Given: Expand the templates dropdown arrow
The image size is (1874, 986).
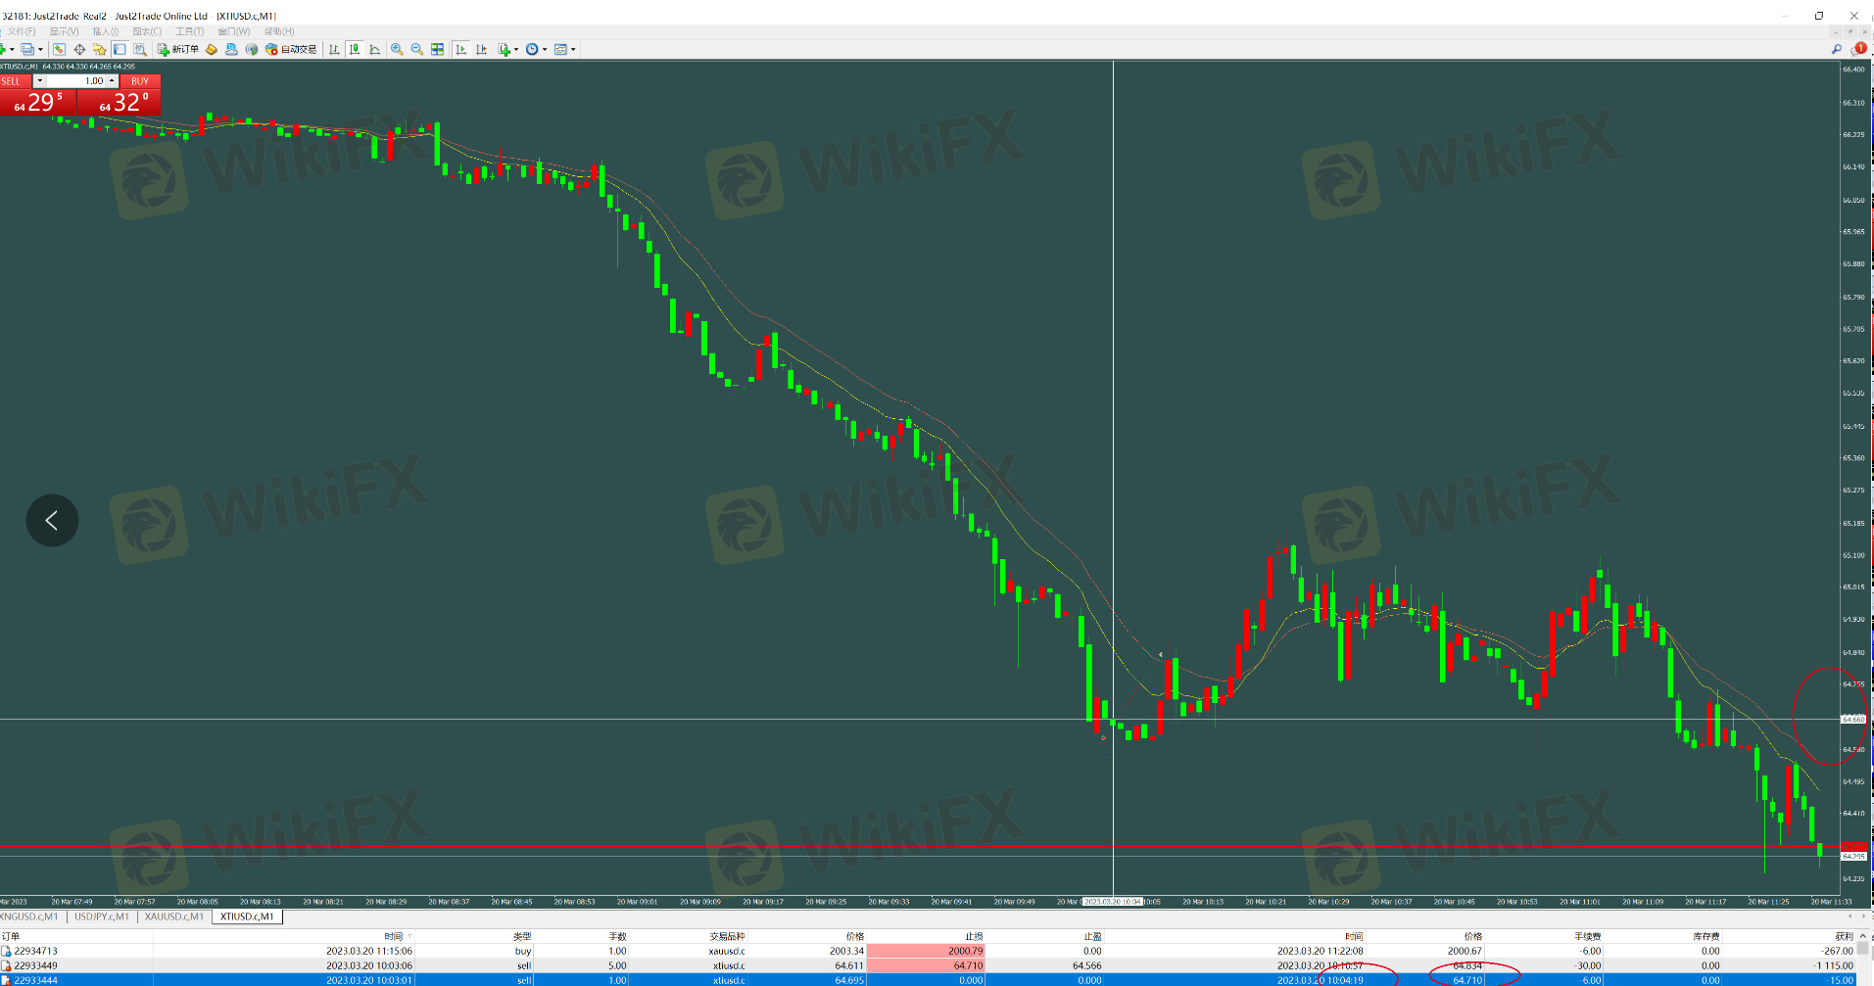Looking at the screenshot, I should click(573, 49).
